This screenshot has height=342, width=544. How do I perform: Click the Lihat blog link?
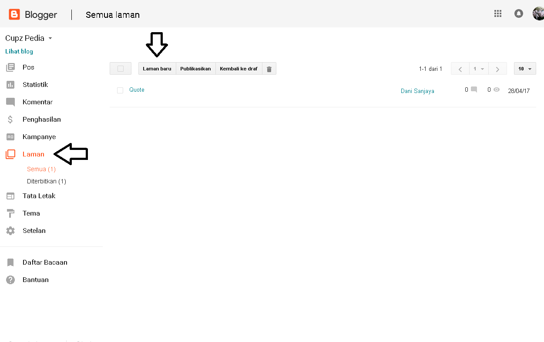(x=19, y=51)
